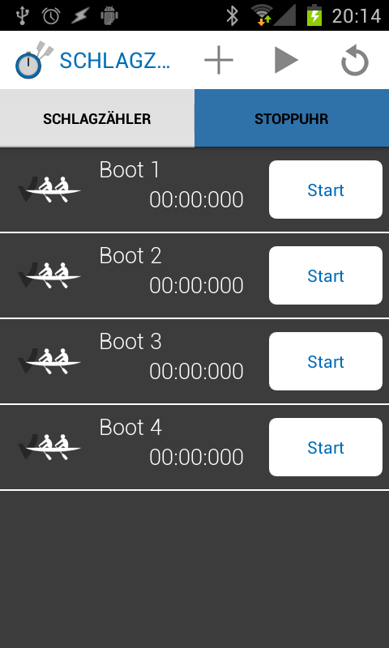Screen dimensions: 389x648
Task: Start the timer for Boot 1
Action: (x=326, y=190)
